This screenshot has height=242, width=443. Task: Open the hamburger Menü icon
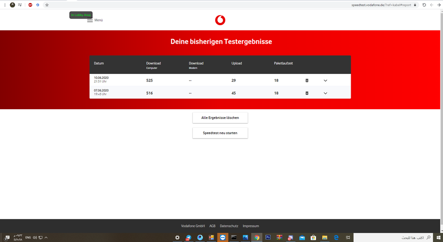click(x=90, y=20)
